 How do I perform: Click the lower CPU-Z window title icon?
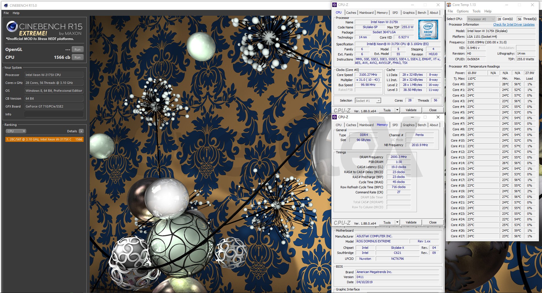pos(335,117)
